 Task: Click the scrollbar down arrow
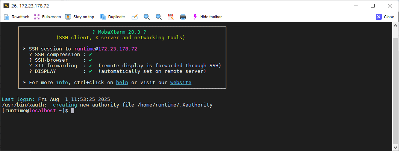tap(396, 148)
